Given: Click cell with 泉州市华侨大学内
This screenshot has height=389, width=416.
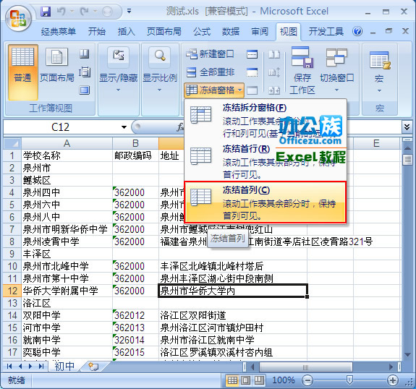Looking at the screenshot, I should (233, 291).
